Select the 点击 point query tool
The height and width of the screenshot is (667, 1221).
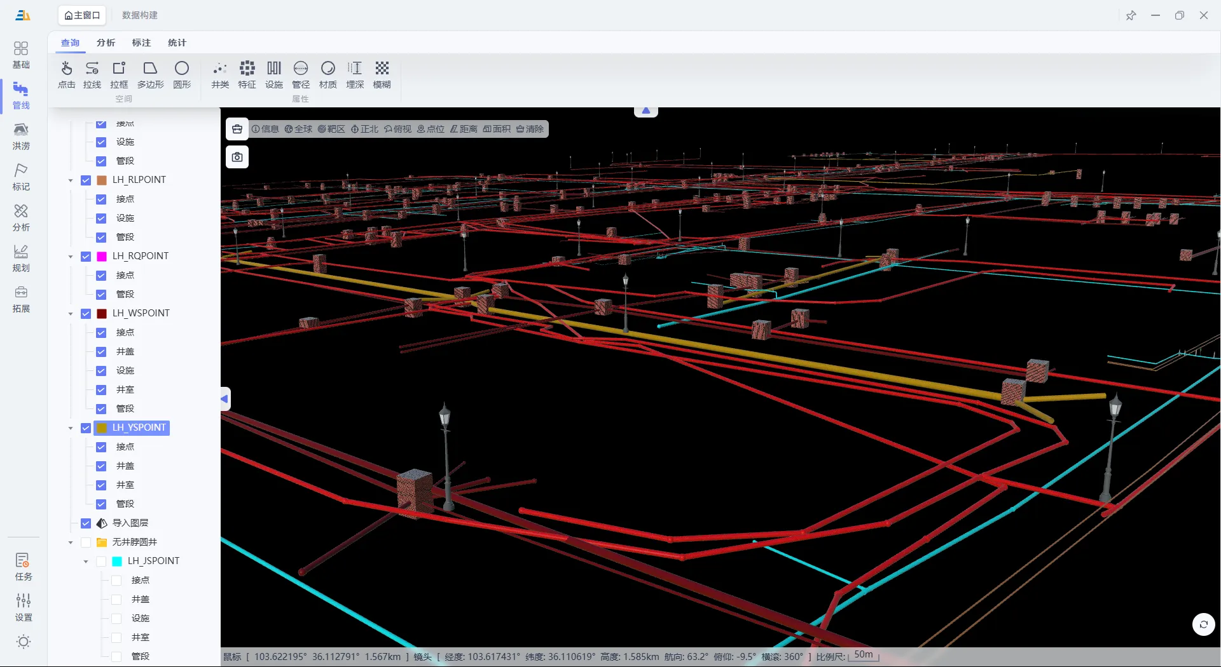pyautogui.click(x=66, y=74)
